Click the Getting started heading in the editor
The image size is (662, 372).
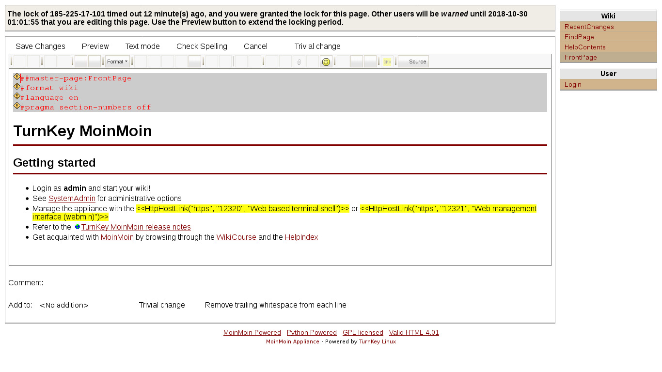point(54,163)
